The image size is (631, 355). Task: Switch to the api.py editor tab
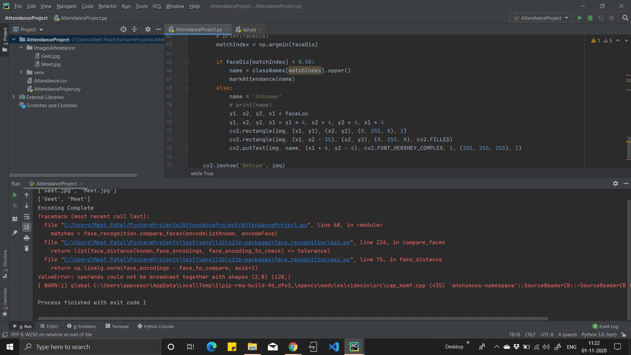(x=249, y=29)
